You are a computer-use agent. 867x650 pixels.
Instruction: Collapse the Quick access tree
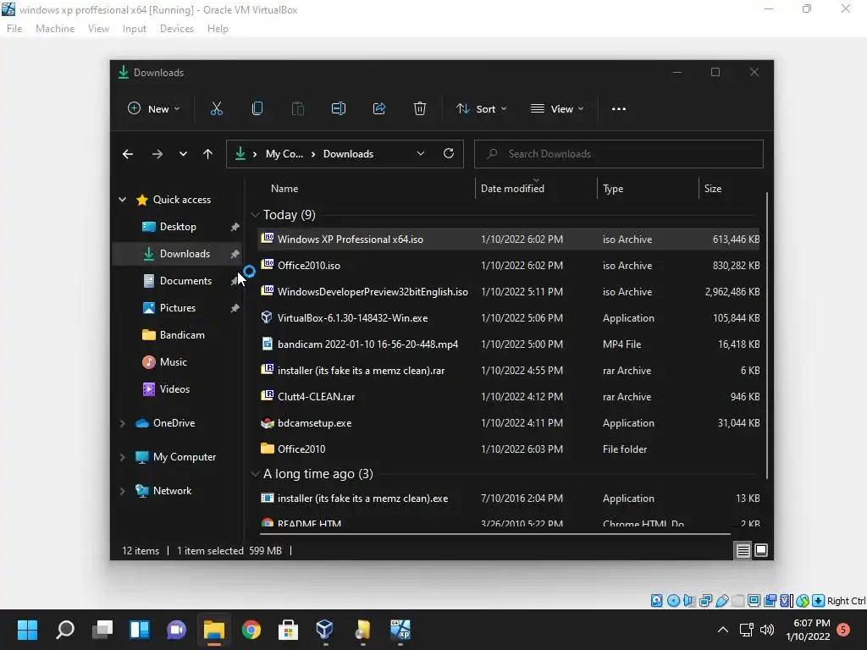122,200
